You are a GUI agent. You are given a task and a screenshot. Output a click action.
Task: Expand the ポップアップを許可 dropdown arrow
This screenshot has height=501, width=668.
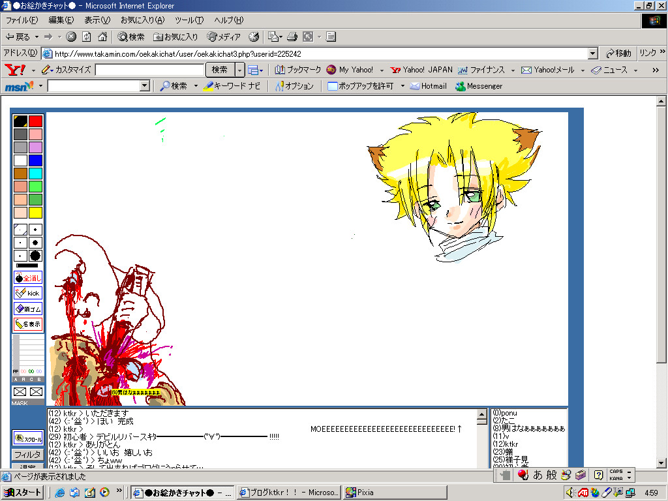click(x=402, y=86)
